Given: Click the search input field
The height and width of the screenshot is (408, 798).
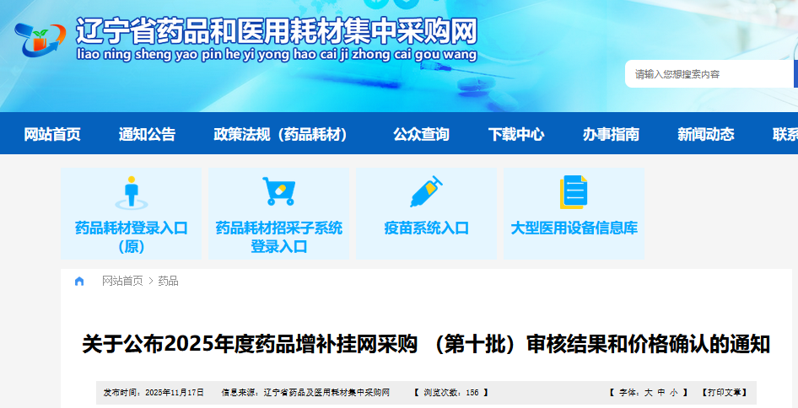Looking at the screenshot, I should pos(709,74).
